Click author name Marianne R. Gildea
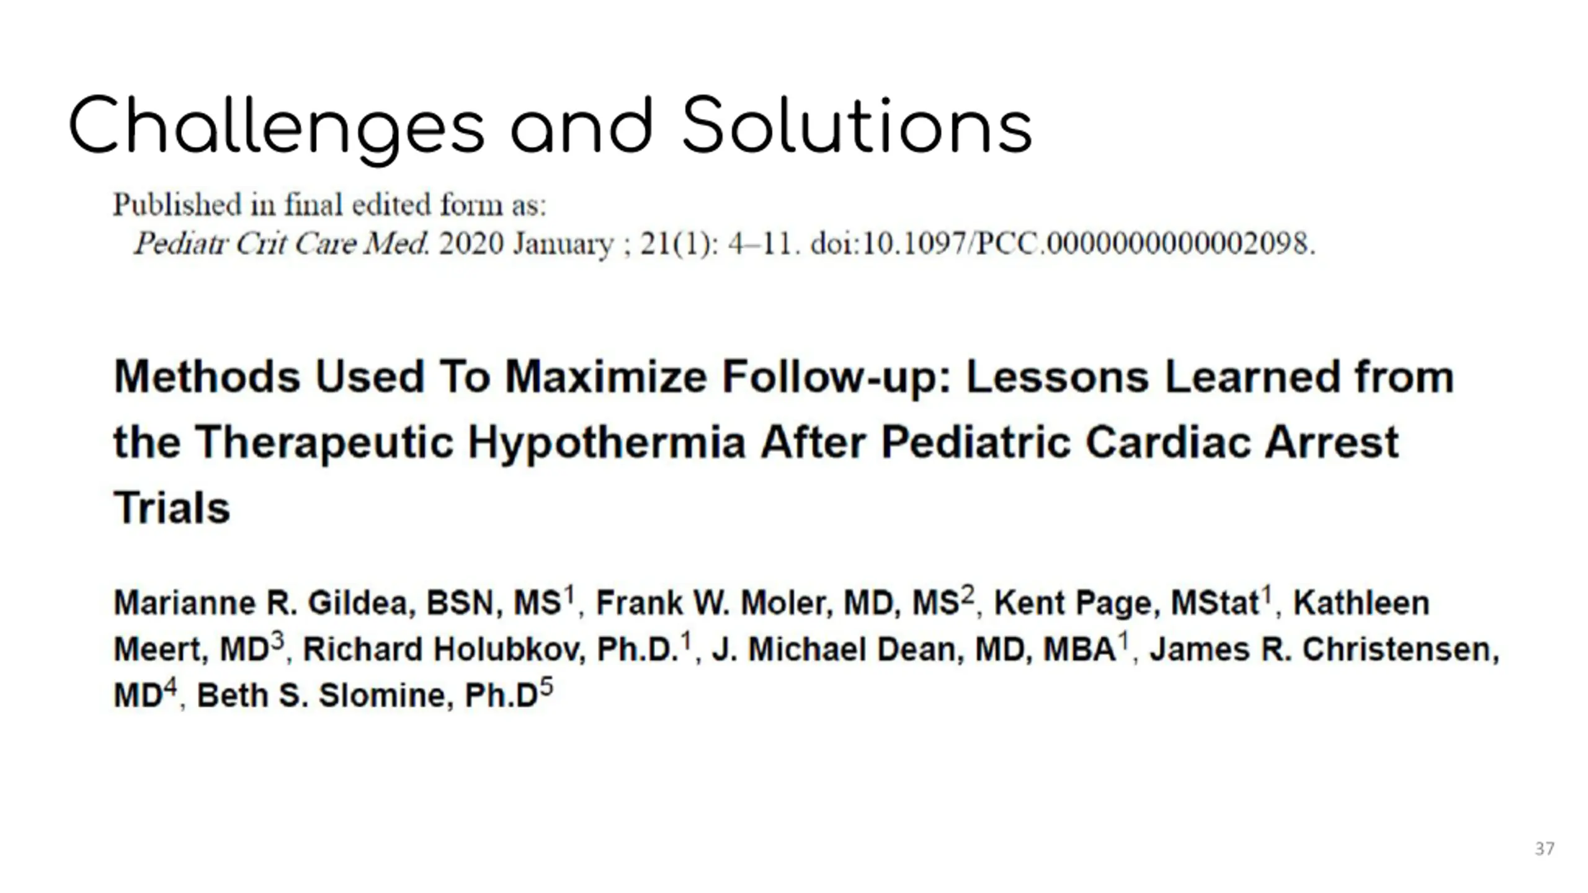 pos(264,603)
